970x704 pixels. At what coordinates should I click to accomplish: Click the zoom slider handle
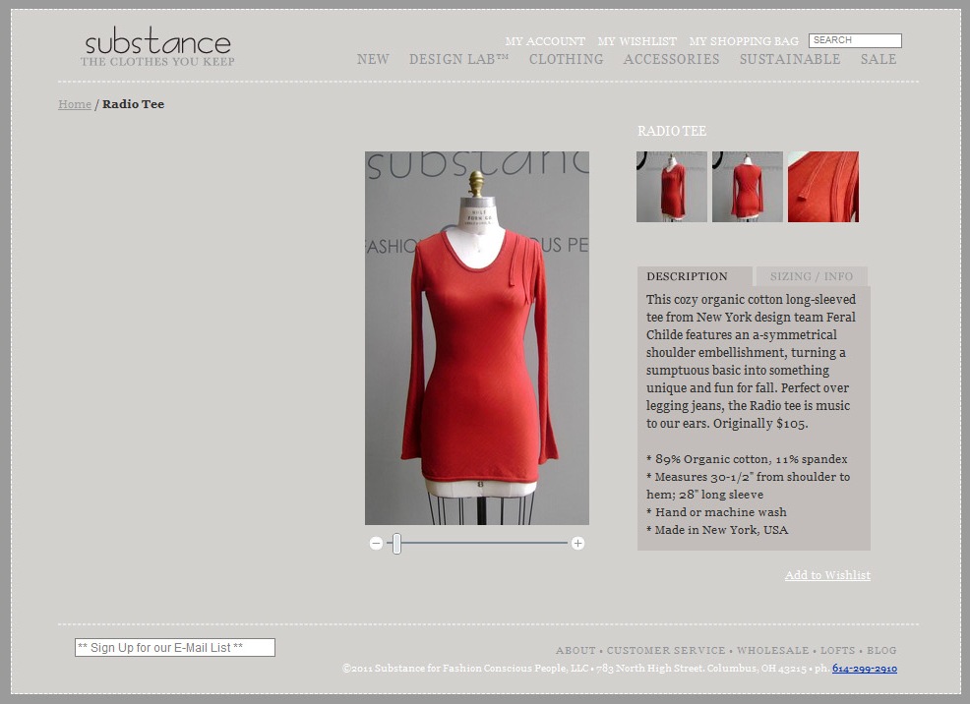pyautogui.click(x=396, y=544)
